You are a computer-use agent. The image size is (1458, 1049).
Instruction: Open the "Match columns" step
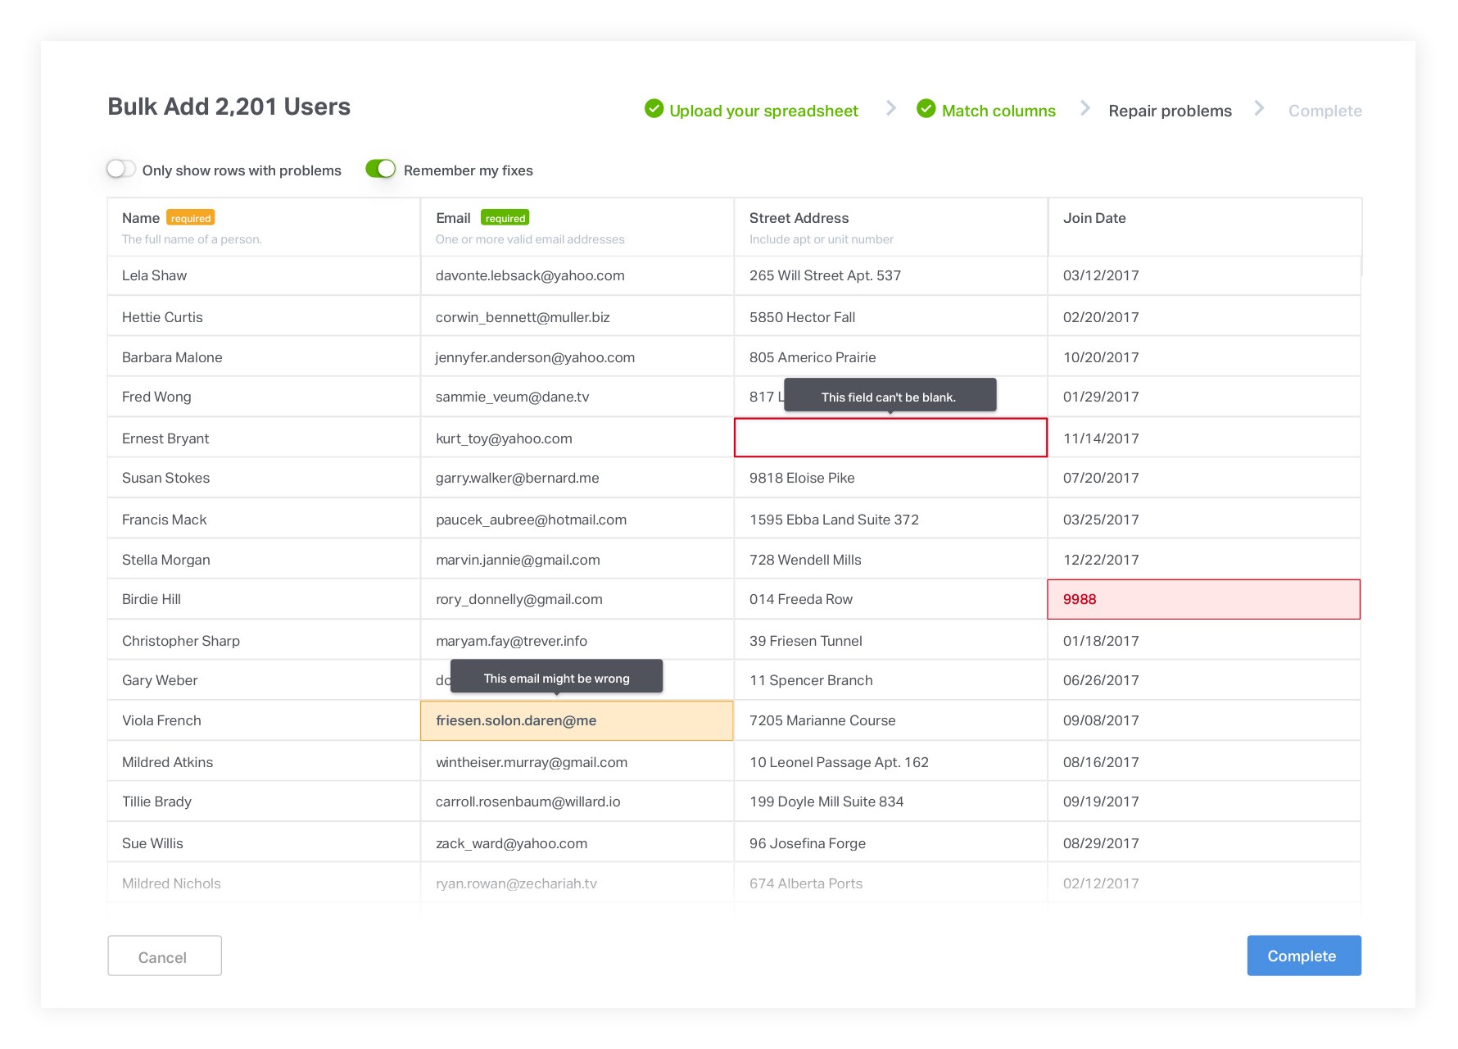tap(998, 110)
